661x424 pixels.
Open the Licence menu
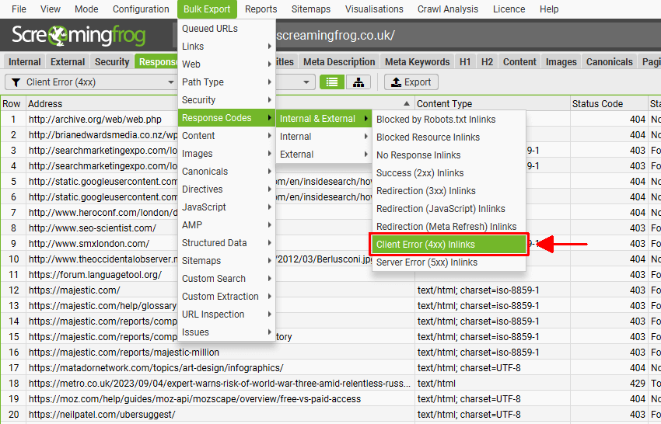tap(509, 9)
